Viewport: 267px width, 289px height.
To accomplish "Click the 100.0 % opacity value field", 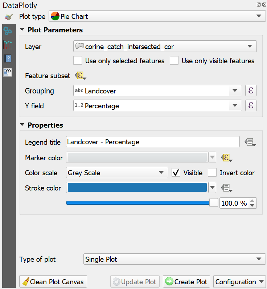I will click(234, 203).
